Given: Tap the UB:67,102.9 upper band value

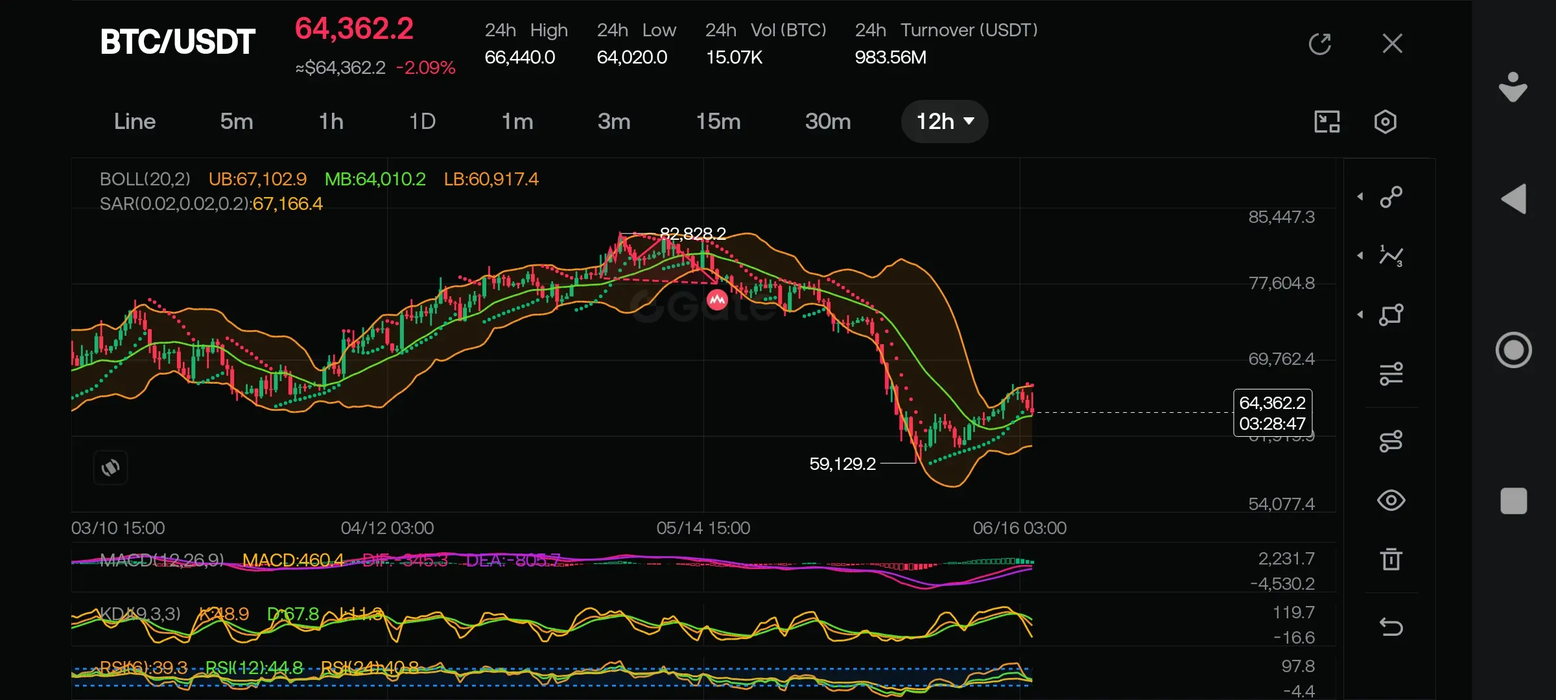Looking at the screenshot, I should pyautogui.click(x=257, y=180).
